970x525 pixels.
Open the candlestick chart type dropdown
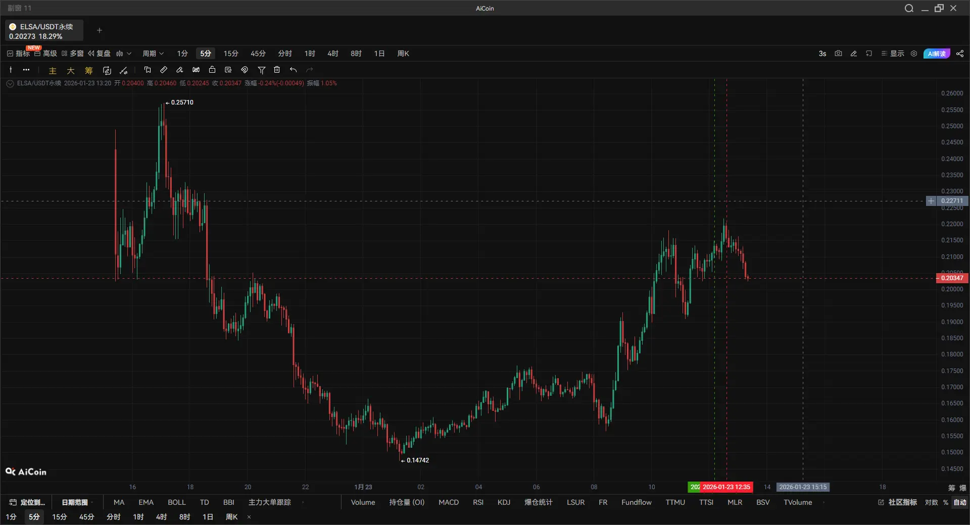click(124, 54)
